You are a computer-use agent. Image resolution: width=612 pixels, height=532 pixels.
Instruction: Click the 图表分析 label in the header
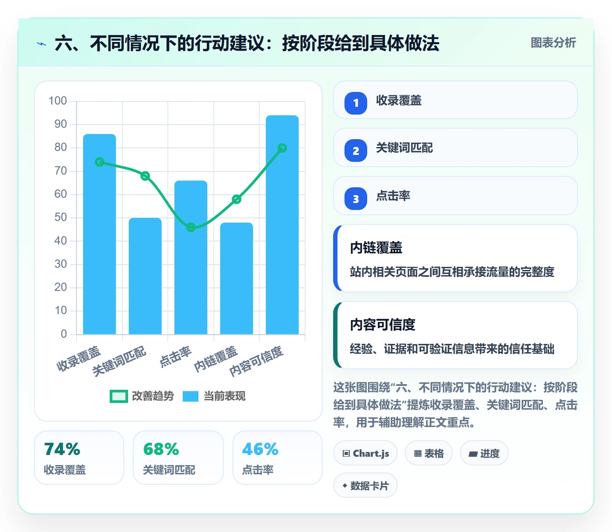coord(553,43)
